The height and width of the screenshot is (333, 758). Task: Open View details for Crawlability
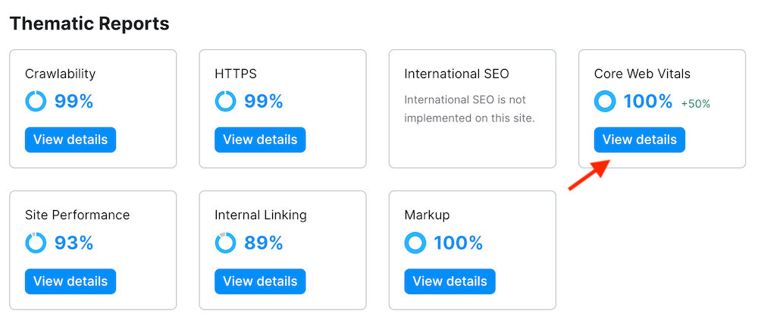tap(70, 140)
